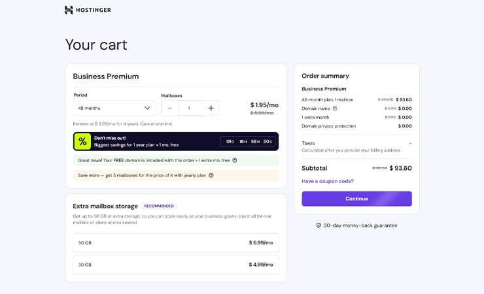Click the RECOMMENDED badge
Screen dimensions: 484x294
159,206
